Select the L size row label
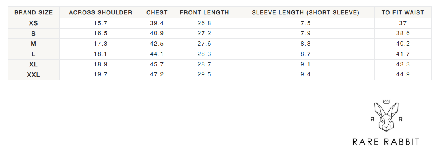The height and width of the screenshot is (153, 437). (x=33, y=54)
